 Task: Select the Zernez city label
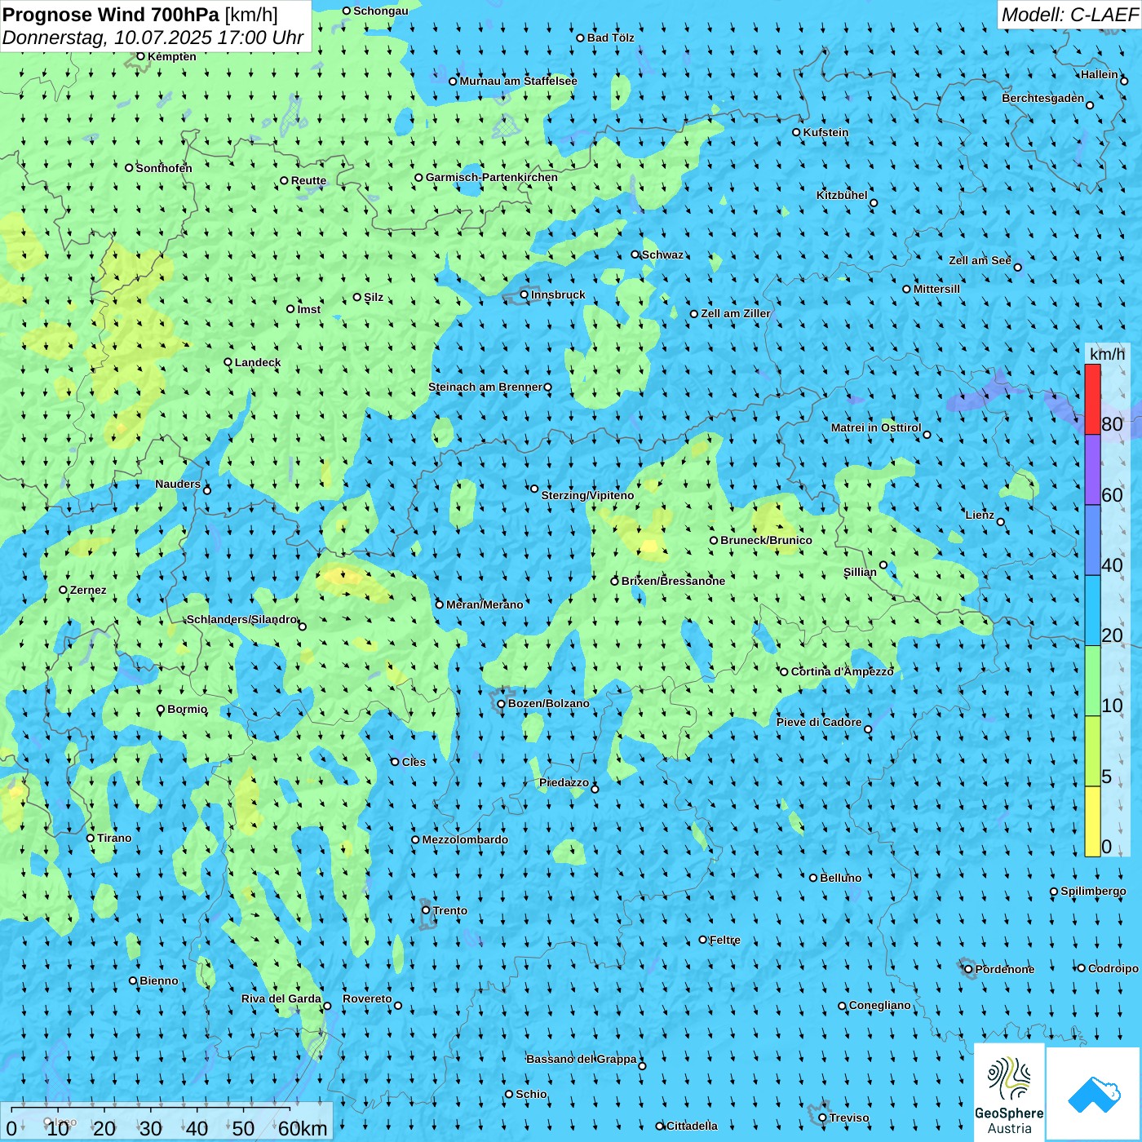tap(88, 590)
